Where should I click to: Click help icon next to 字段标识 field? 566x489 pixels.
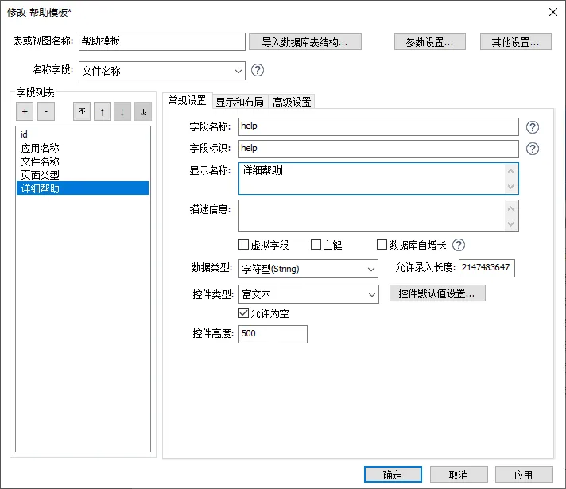pyautogui.click(x=533, y=149)
